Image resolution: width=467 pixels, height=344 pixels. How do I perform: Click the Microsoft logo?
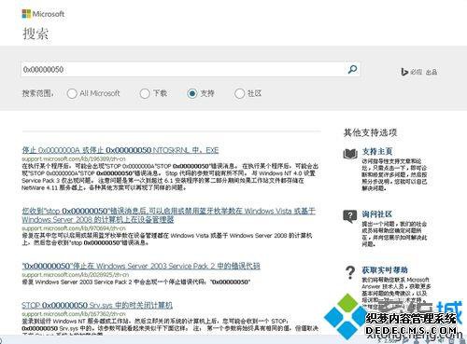[x=43, y=14]
